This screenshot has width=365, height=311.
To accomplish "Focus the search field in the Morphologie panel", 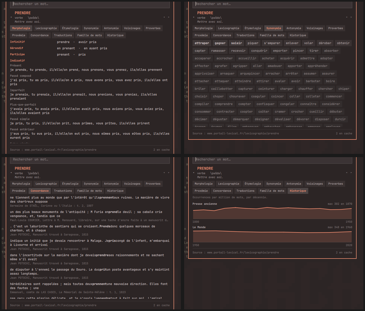I will tap(90, 4).
